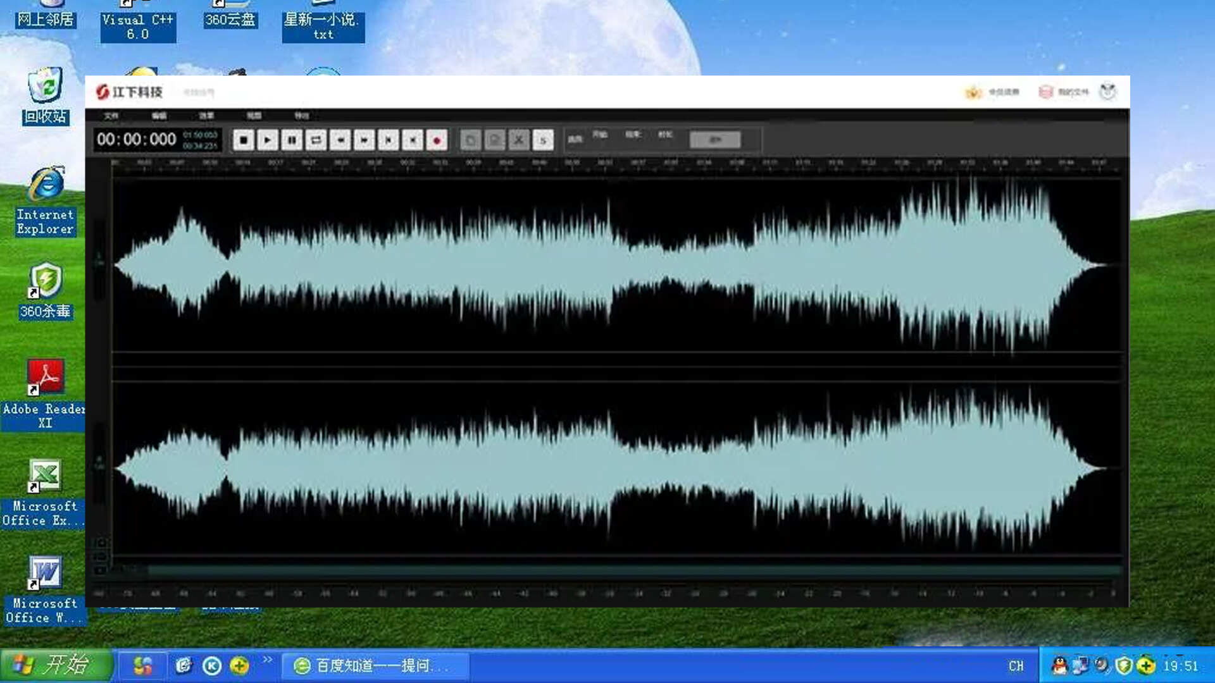Click the colorful quick launch icon beside Start
This screenshot has height=683, width=1215.
click(x=143, y=666)
